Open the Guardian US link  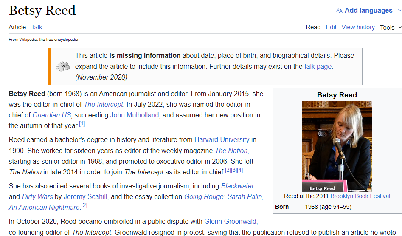click(x=52, y=115)
